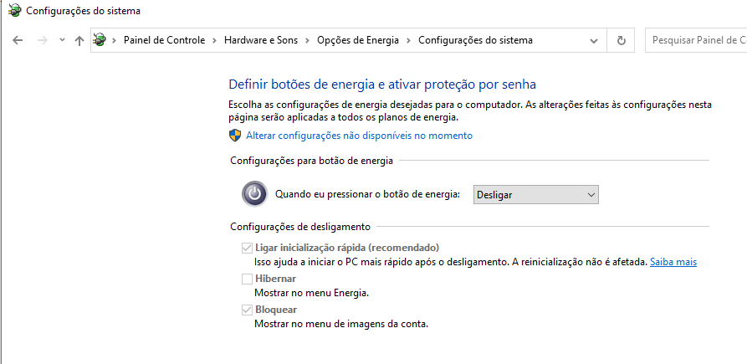Image resolution: width=747 pixels, height=364 pixels.
Task: Open Opções de Energia breadcrumb
Action: [x=358, y=40]
